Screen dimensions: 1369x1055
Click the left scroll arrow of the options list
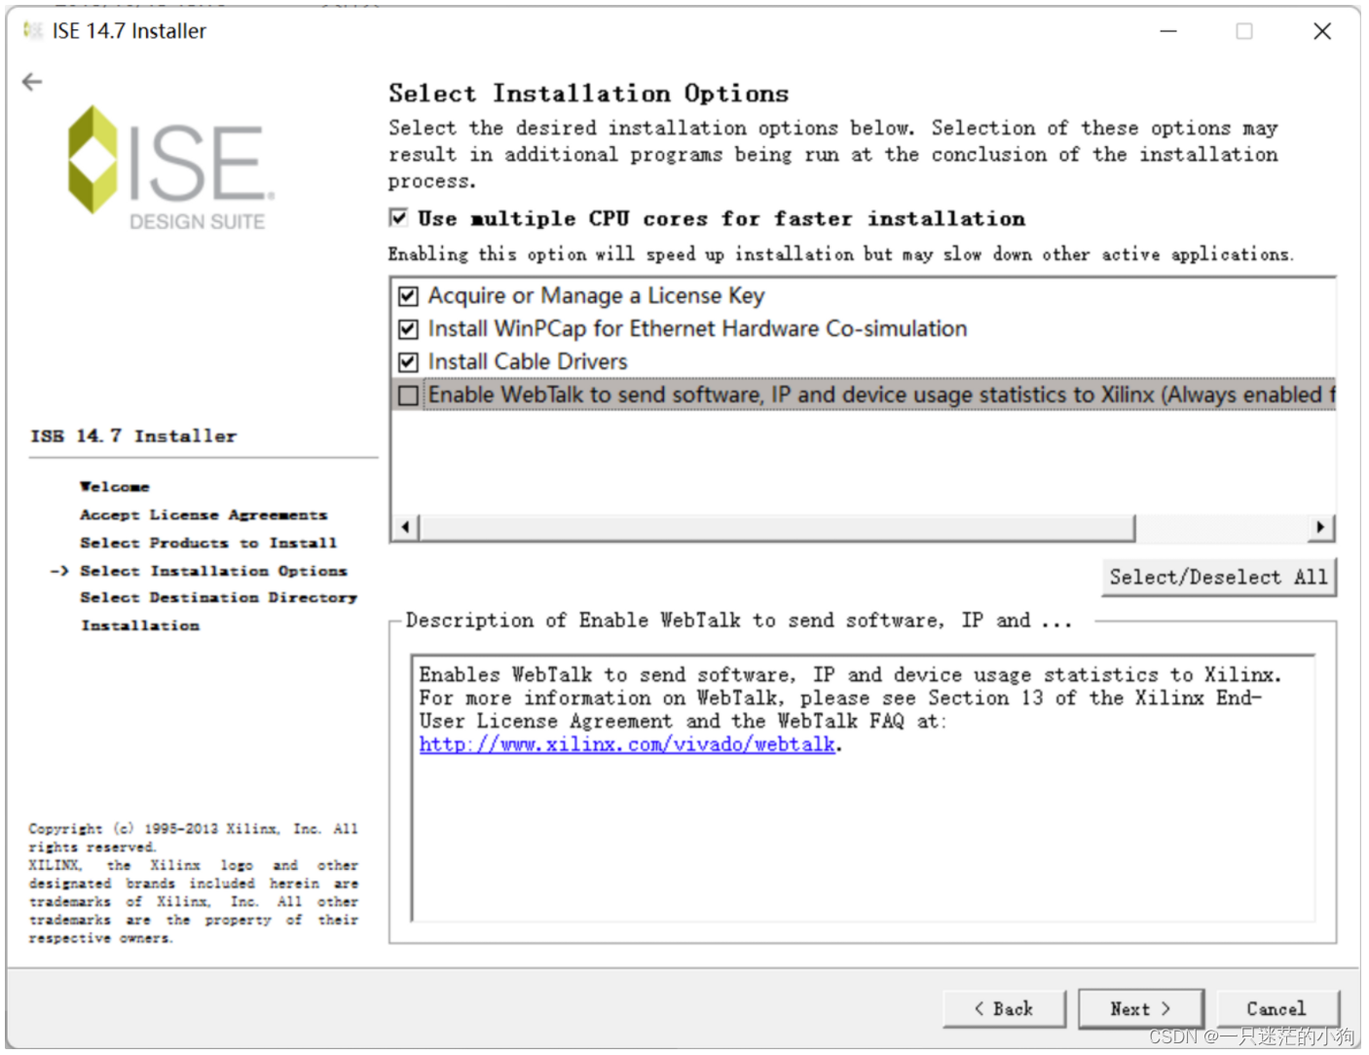coord(405,526)
